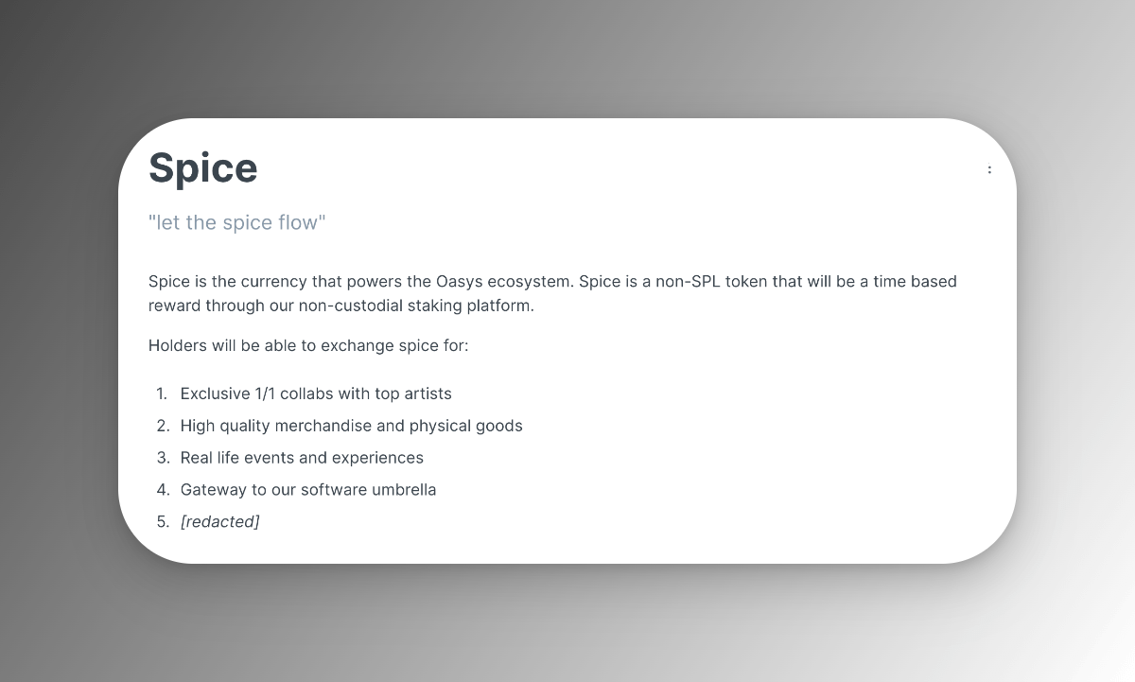Click list number "5." before redacted
Viewport: 1135px width, 682px height.
163,522
